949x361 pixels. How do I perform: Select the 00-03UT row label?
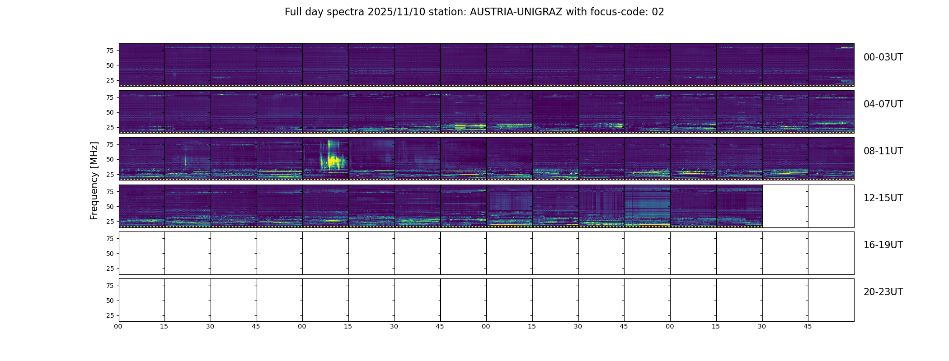pyautogui.click(x=883, y=57)
